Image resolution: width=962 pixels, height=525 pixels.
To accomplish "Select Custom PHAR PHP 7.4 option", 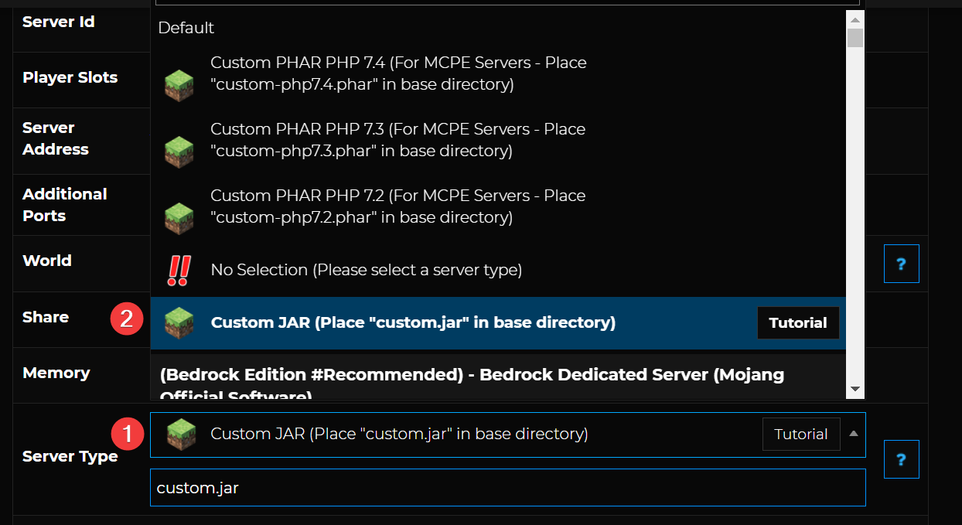I will (398, 73).
